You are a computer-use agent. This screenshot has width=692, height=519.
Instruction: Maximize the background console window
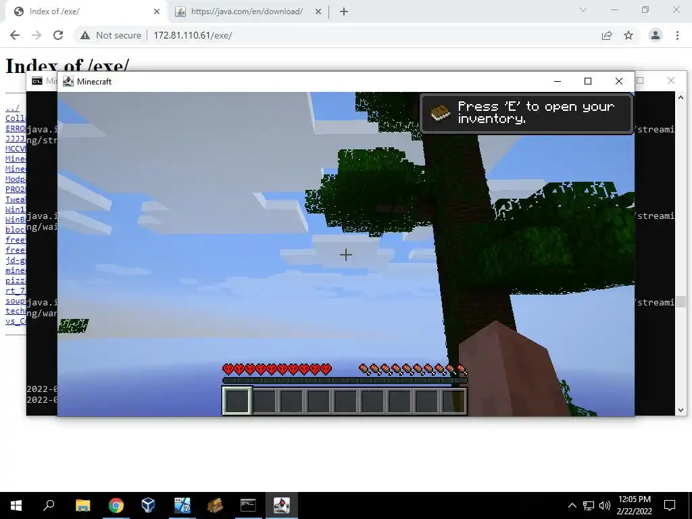coord(640,80)
